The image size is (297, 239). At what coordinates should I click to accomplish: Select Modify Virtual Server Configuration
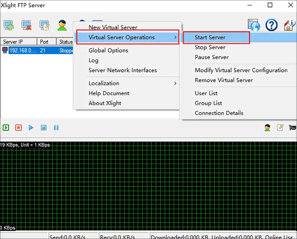pyautogui.click(x=241, y=70)
